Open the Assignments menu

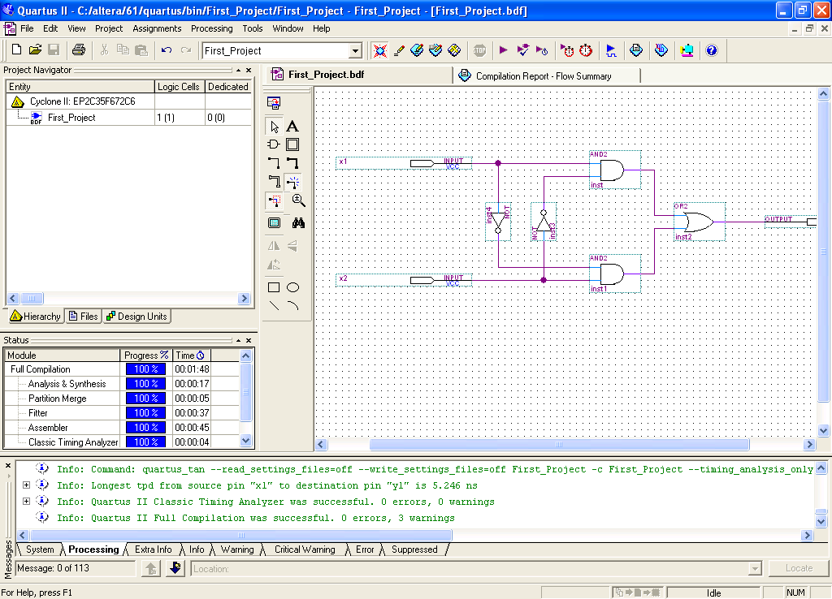(157, 28)
